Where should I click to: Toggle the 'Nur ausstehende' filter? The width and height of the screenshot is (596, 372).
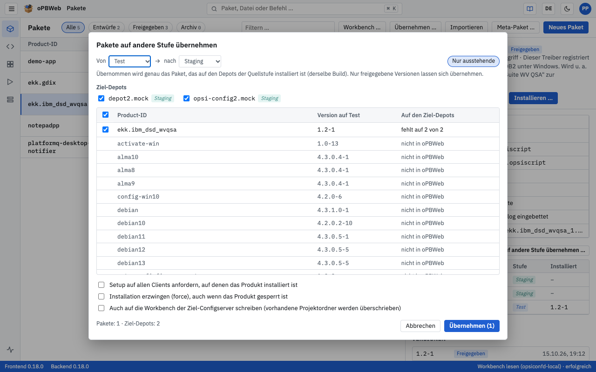473,61
